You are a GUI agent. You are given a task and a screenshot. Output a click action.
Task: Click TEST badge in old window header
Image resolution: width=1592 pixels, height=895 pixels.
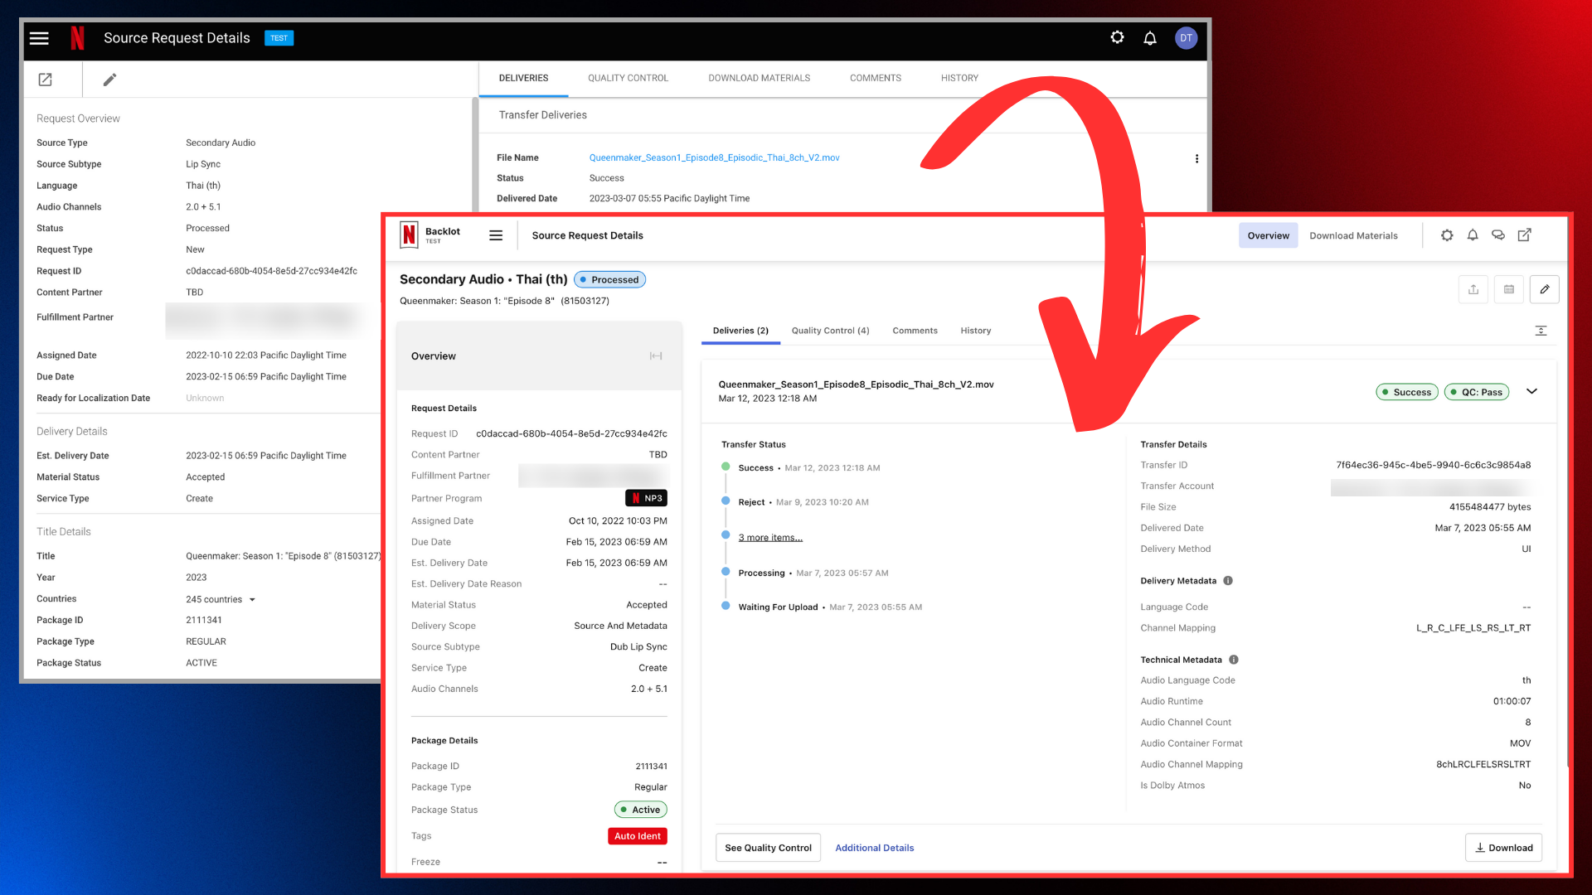(279, 38)
